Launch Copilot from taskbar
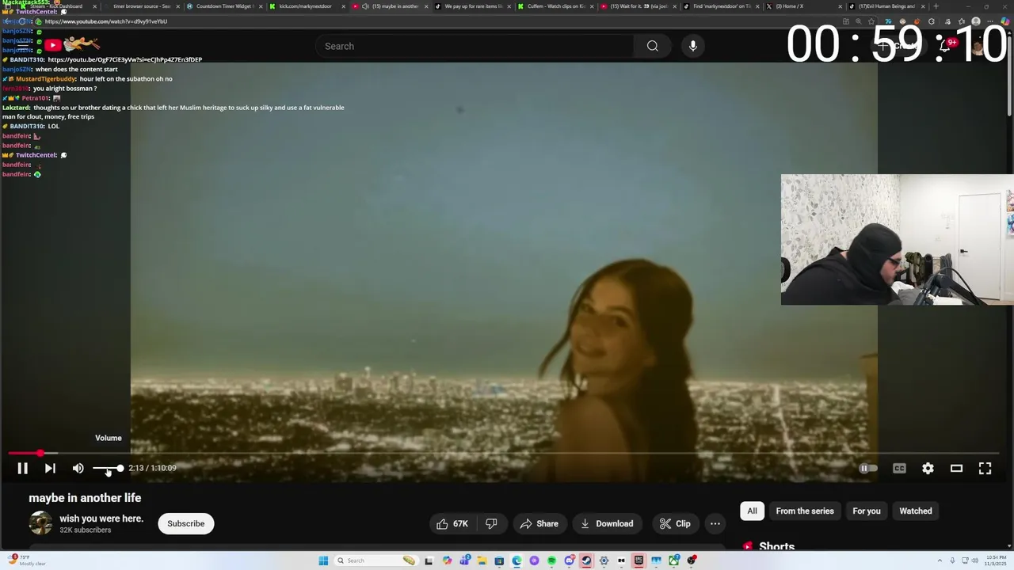This screenshot has height=570, width=1014. click(447, 560)
